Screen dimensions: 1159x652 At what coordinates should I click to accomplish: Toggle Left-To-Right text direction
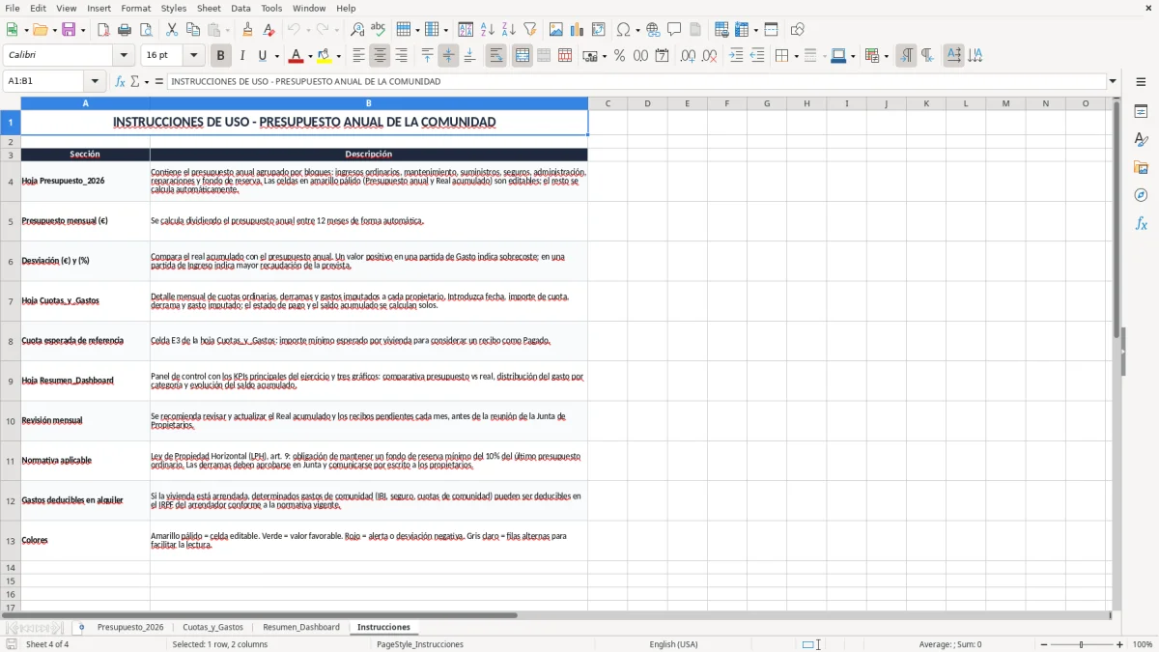point(906,56)
